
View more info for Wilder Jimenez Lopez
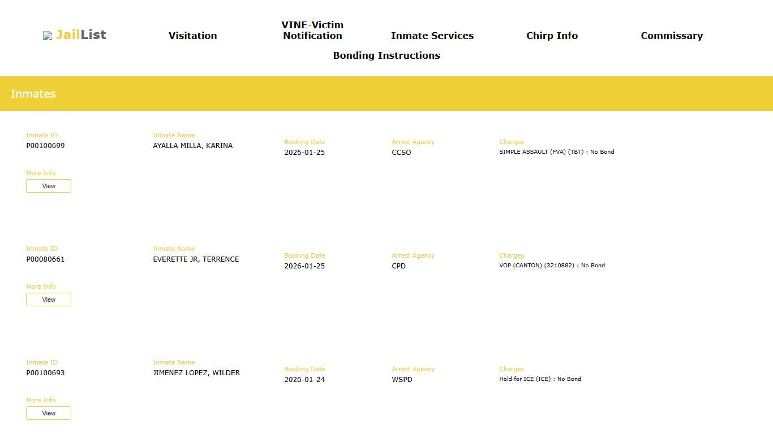(49, 413)
